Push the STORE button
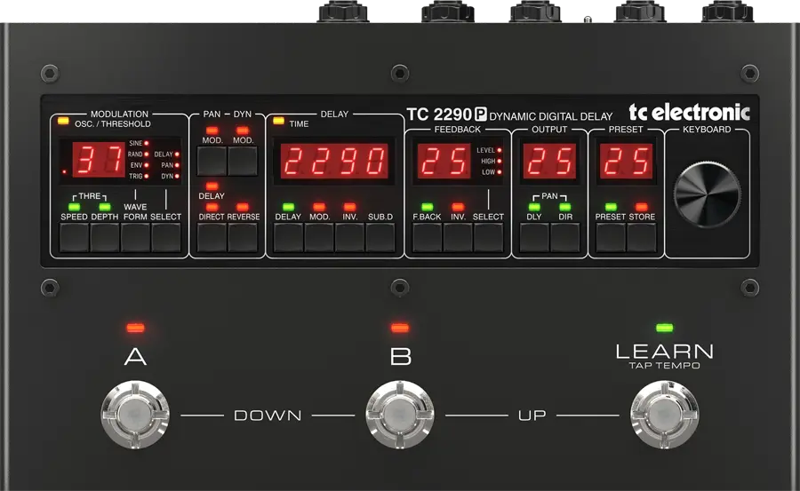This screenshot has width=800, height=491. (641, 238)
